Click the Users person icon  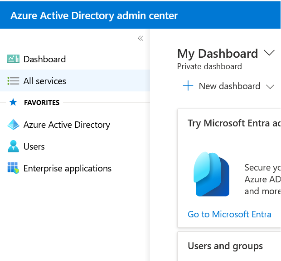[x=13, y=146]
